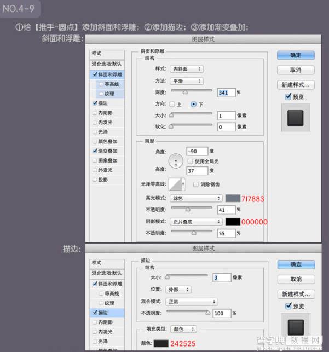
Task: Click 新建样式... in the Bevel and Emboss dialog
Action: (296, 85)
